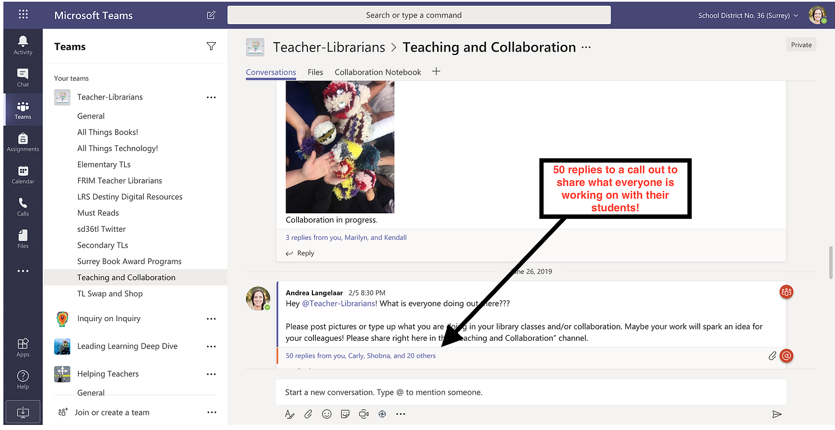The width and height of the screenshot is (835, 430).
Task: Open the emoji picker
Action: 326,414
